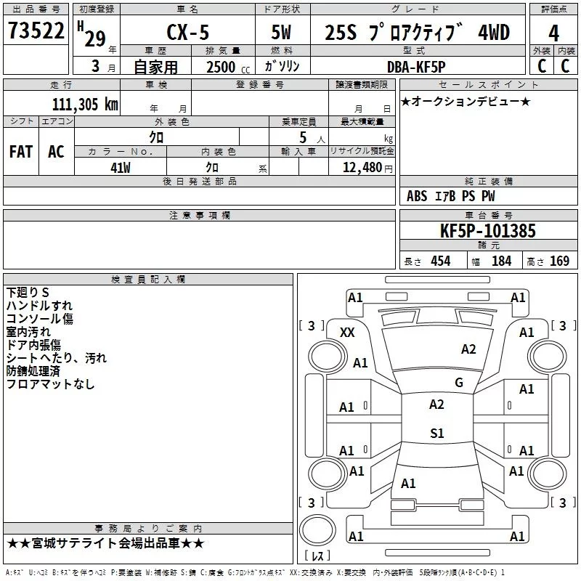Viewport: 581px width, 581px height.
Task: Select the カラーNo. header
Action: 121,151
